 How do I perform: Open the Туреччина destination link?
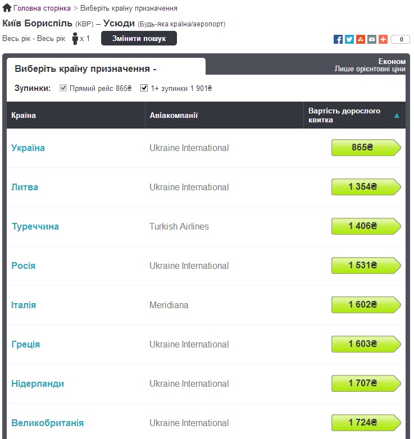(x=35, y=227)
